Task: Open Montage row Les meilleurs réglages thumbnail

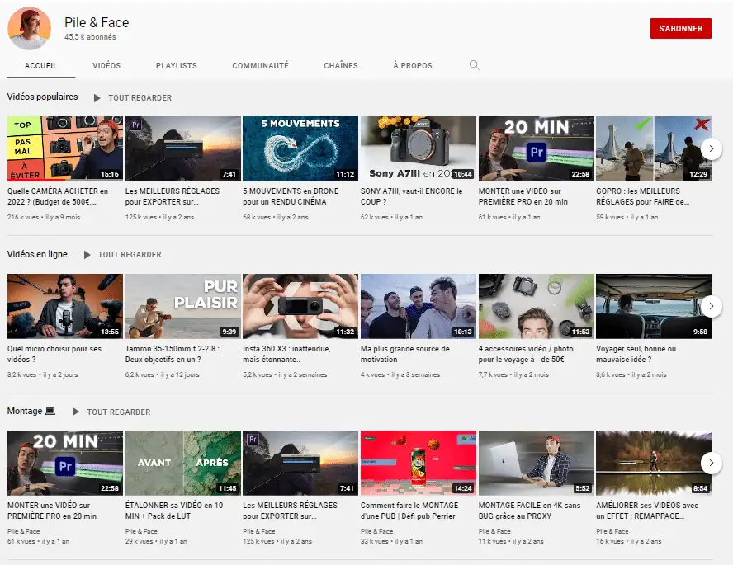Action: pyautogui.click(x=300, y=463)
